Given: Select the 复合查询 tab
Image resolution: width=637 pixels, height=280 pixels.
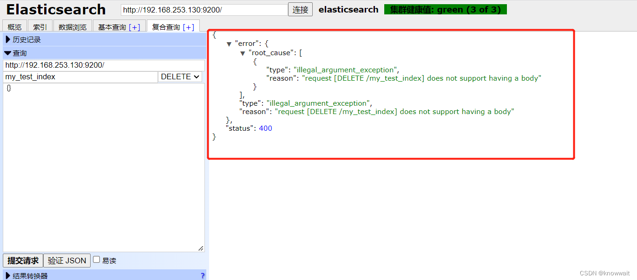Looking at the screenshot, I should pyautogui.click(x=166, y=27).
